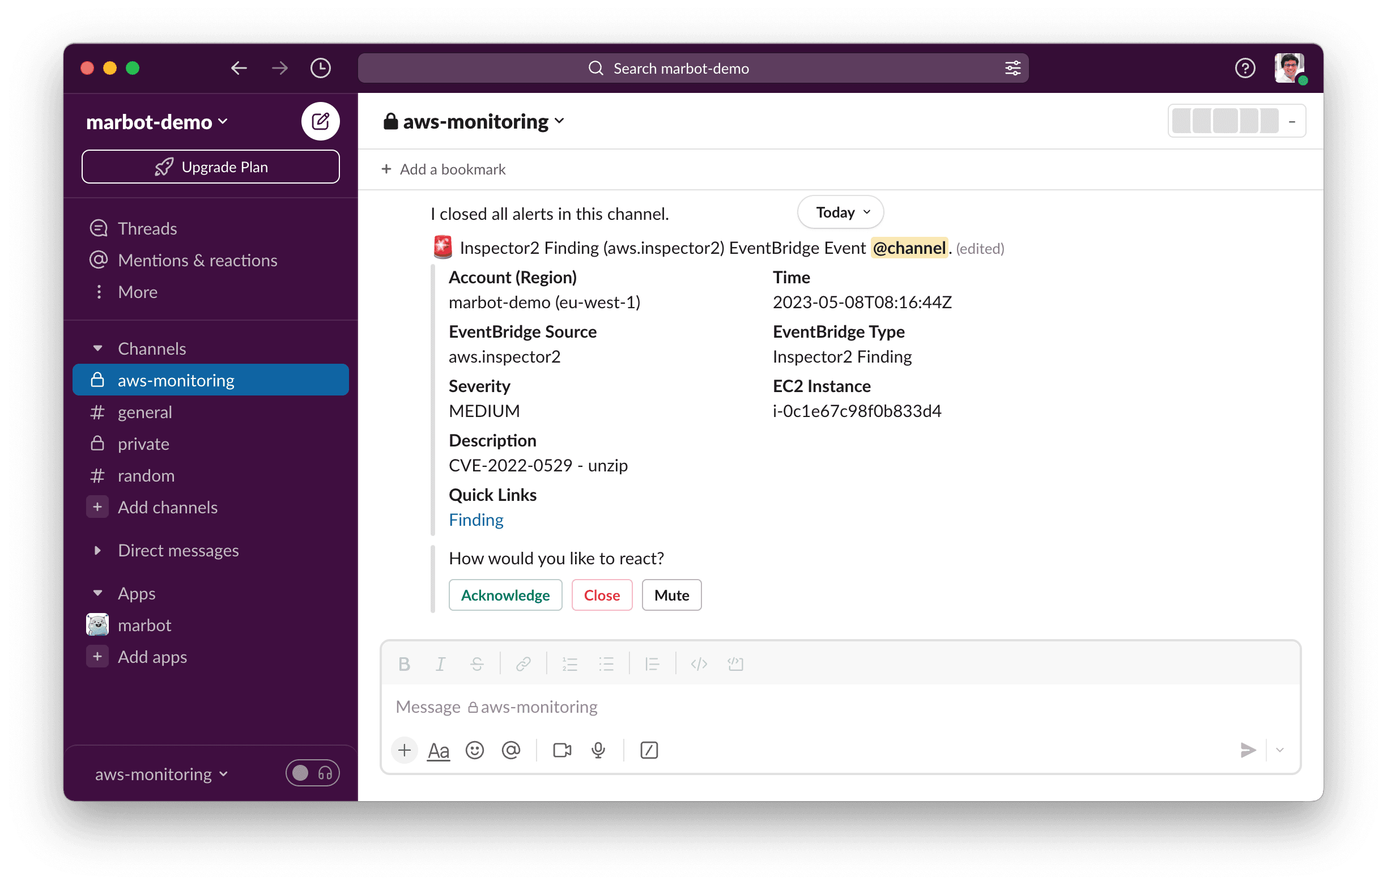
Task: Open the plus attachments menu
Action: [x=405, y=750]
